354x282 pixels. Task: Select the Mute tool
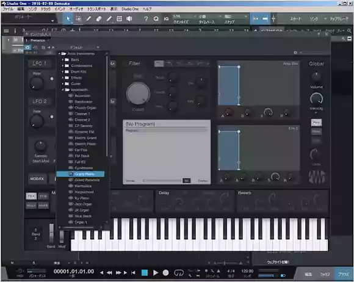click(119, 19)
